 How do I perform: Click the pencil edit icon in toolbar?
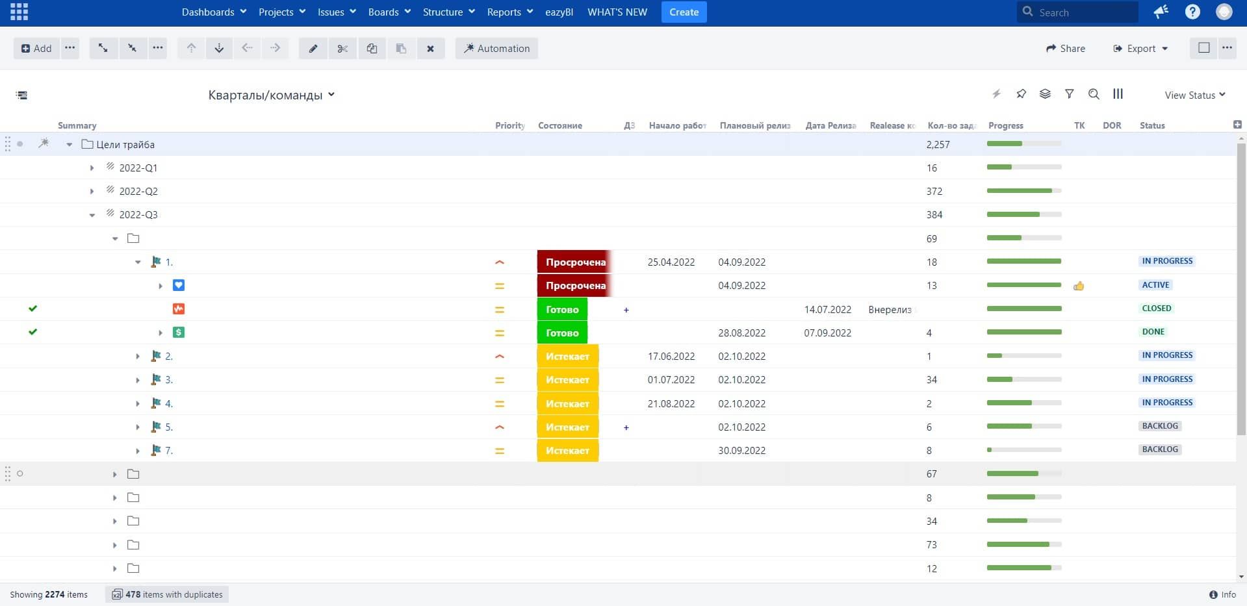click(x=313, y=49)
